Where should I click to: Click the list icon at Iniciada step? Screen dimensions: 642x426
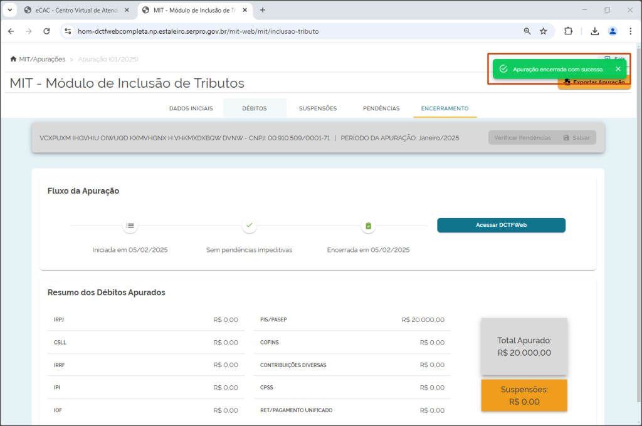pyautogui.click(x=130, y=226)
